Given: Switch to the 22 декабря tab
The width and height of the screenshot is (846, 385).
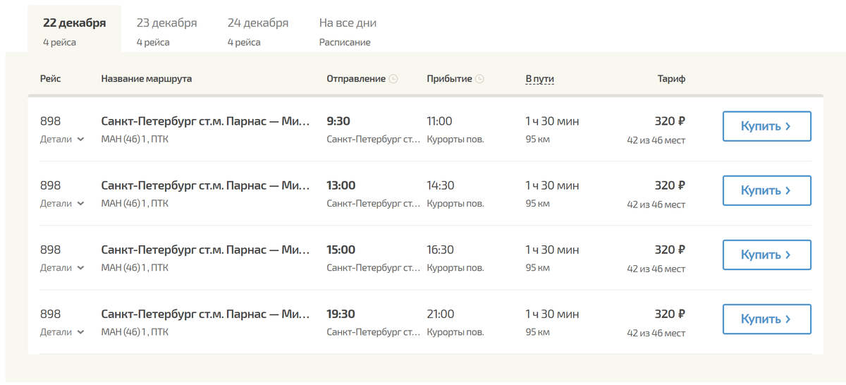Looking at the screenshot, I should coord(74,29).
